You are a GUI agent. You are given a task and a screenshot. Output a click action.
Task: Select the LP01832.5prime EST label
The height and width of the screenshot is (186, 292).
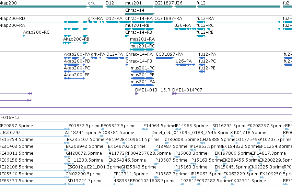83,126
